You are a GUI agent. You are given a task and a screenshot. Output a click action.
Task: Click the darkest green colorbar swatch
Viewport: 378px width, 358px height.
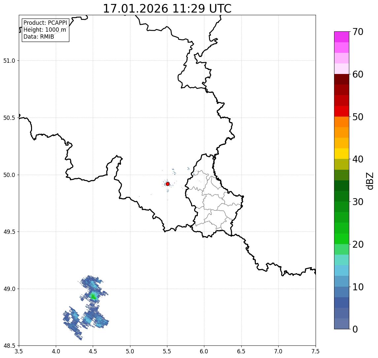pyautogui.click(x=342, y=186)
